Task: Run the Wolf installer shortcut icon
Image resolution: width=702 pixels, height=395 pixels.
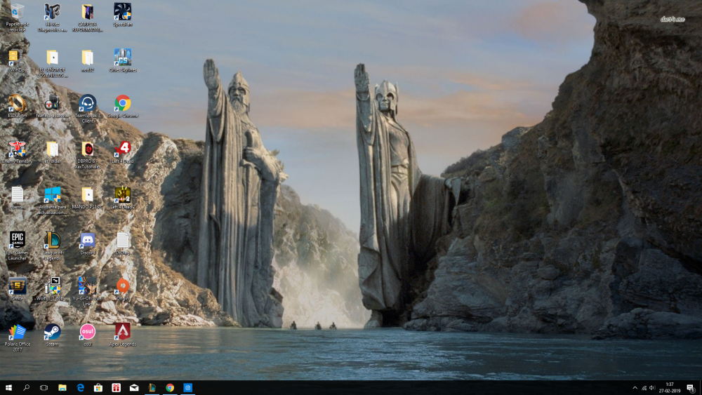Action: pos(53,288)
